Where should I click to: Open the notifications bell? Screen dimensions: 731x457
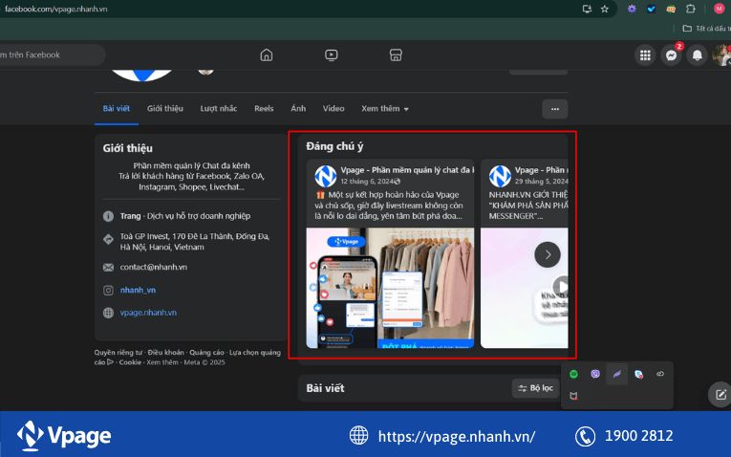pos(697,55)
